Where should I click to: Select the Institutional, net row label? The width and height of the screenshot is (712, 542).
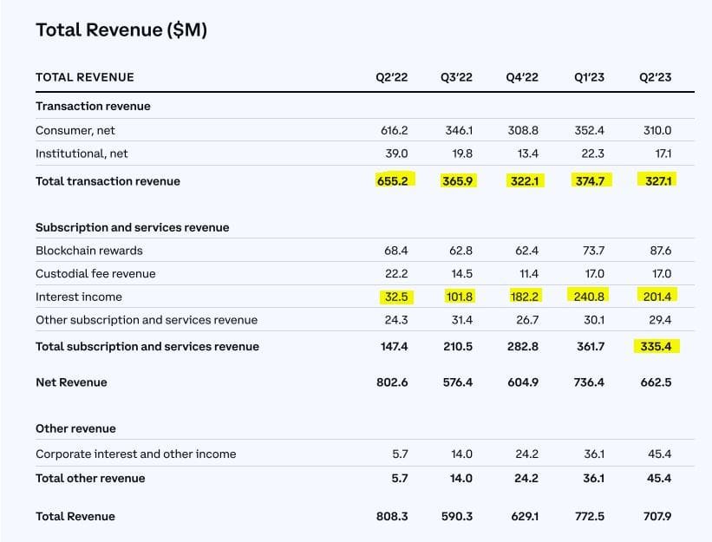coord(82,153)
